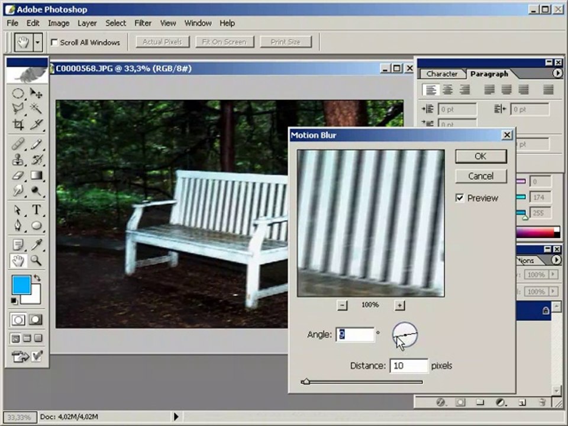568x426 pixels.
Task: Select the Magic Wand tool
Action: pos(36,108)
